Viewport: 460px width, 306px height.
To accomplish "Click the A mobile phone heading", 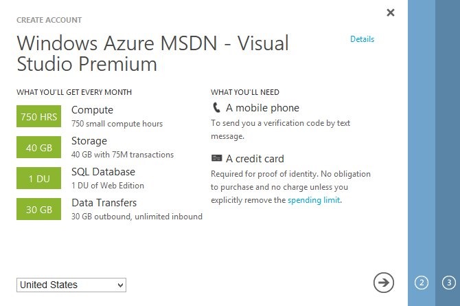I will click(262, 108).
